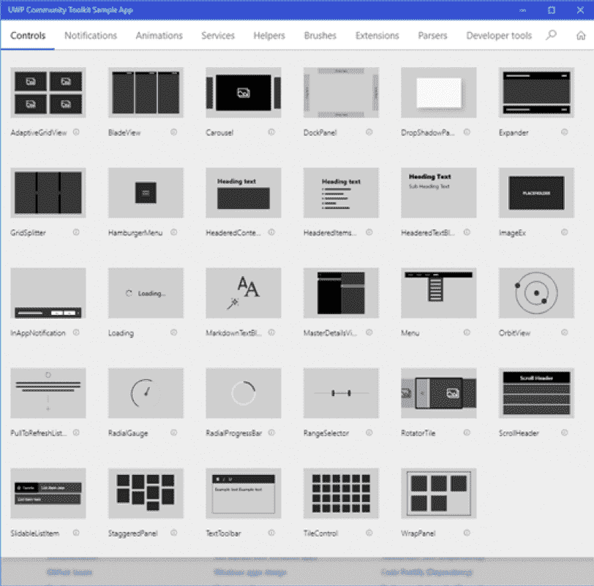Image resolution: width=594 pixels, height=586 pixels.
Task: Show info for Carousel sample
Action: point(271,132)
